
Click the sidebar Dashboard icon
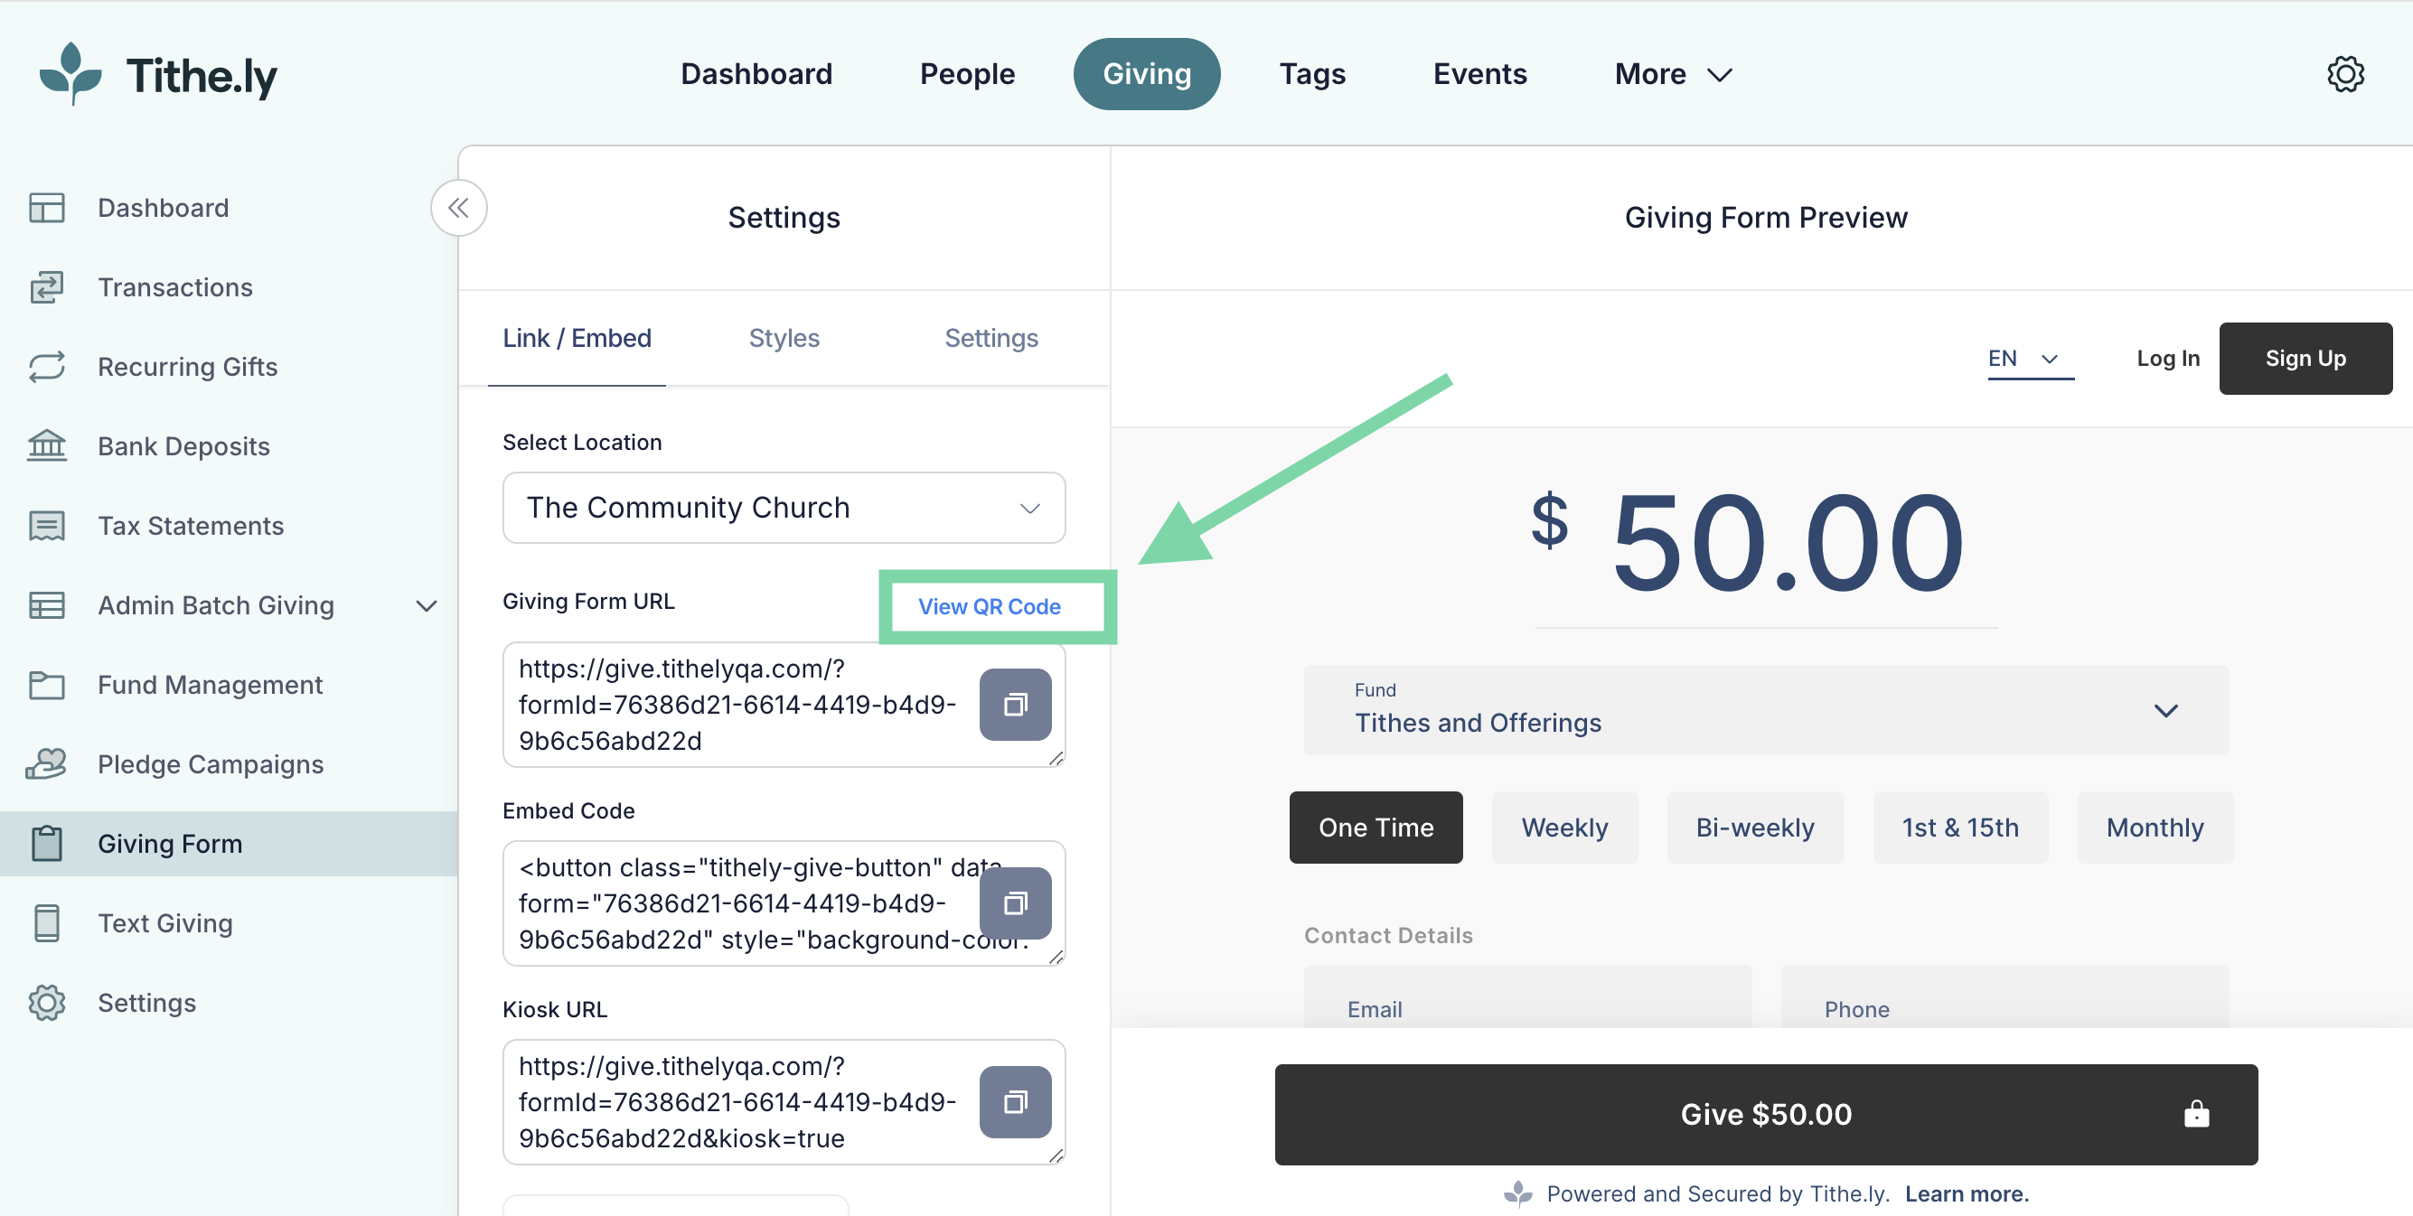coord(46,208)
